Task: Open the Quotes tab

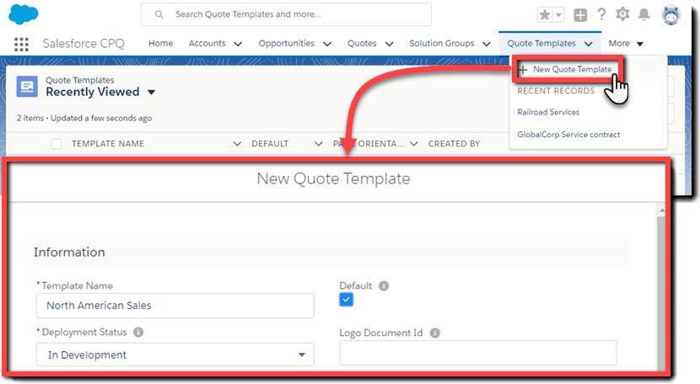Action: (362, 43)
